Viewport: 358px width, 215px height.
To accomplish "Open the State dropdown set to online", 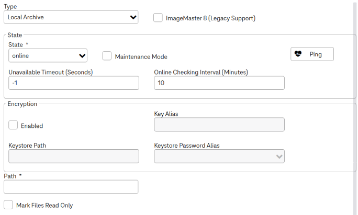I will click(x=48, y=55).
